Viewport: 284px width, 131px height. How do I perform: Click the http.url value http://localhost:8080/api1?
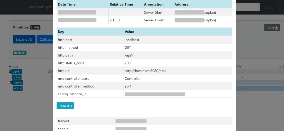146,71
